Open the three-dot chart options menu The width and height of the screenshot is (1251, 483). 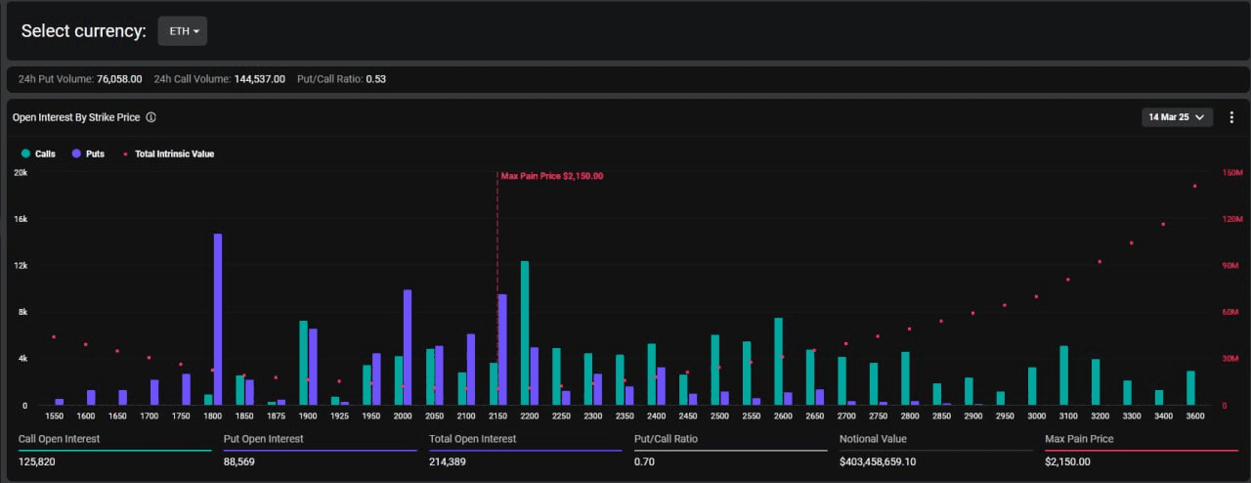click(1231, 117)
